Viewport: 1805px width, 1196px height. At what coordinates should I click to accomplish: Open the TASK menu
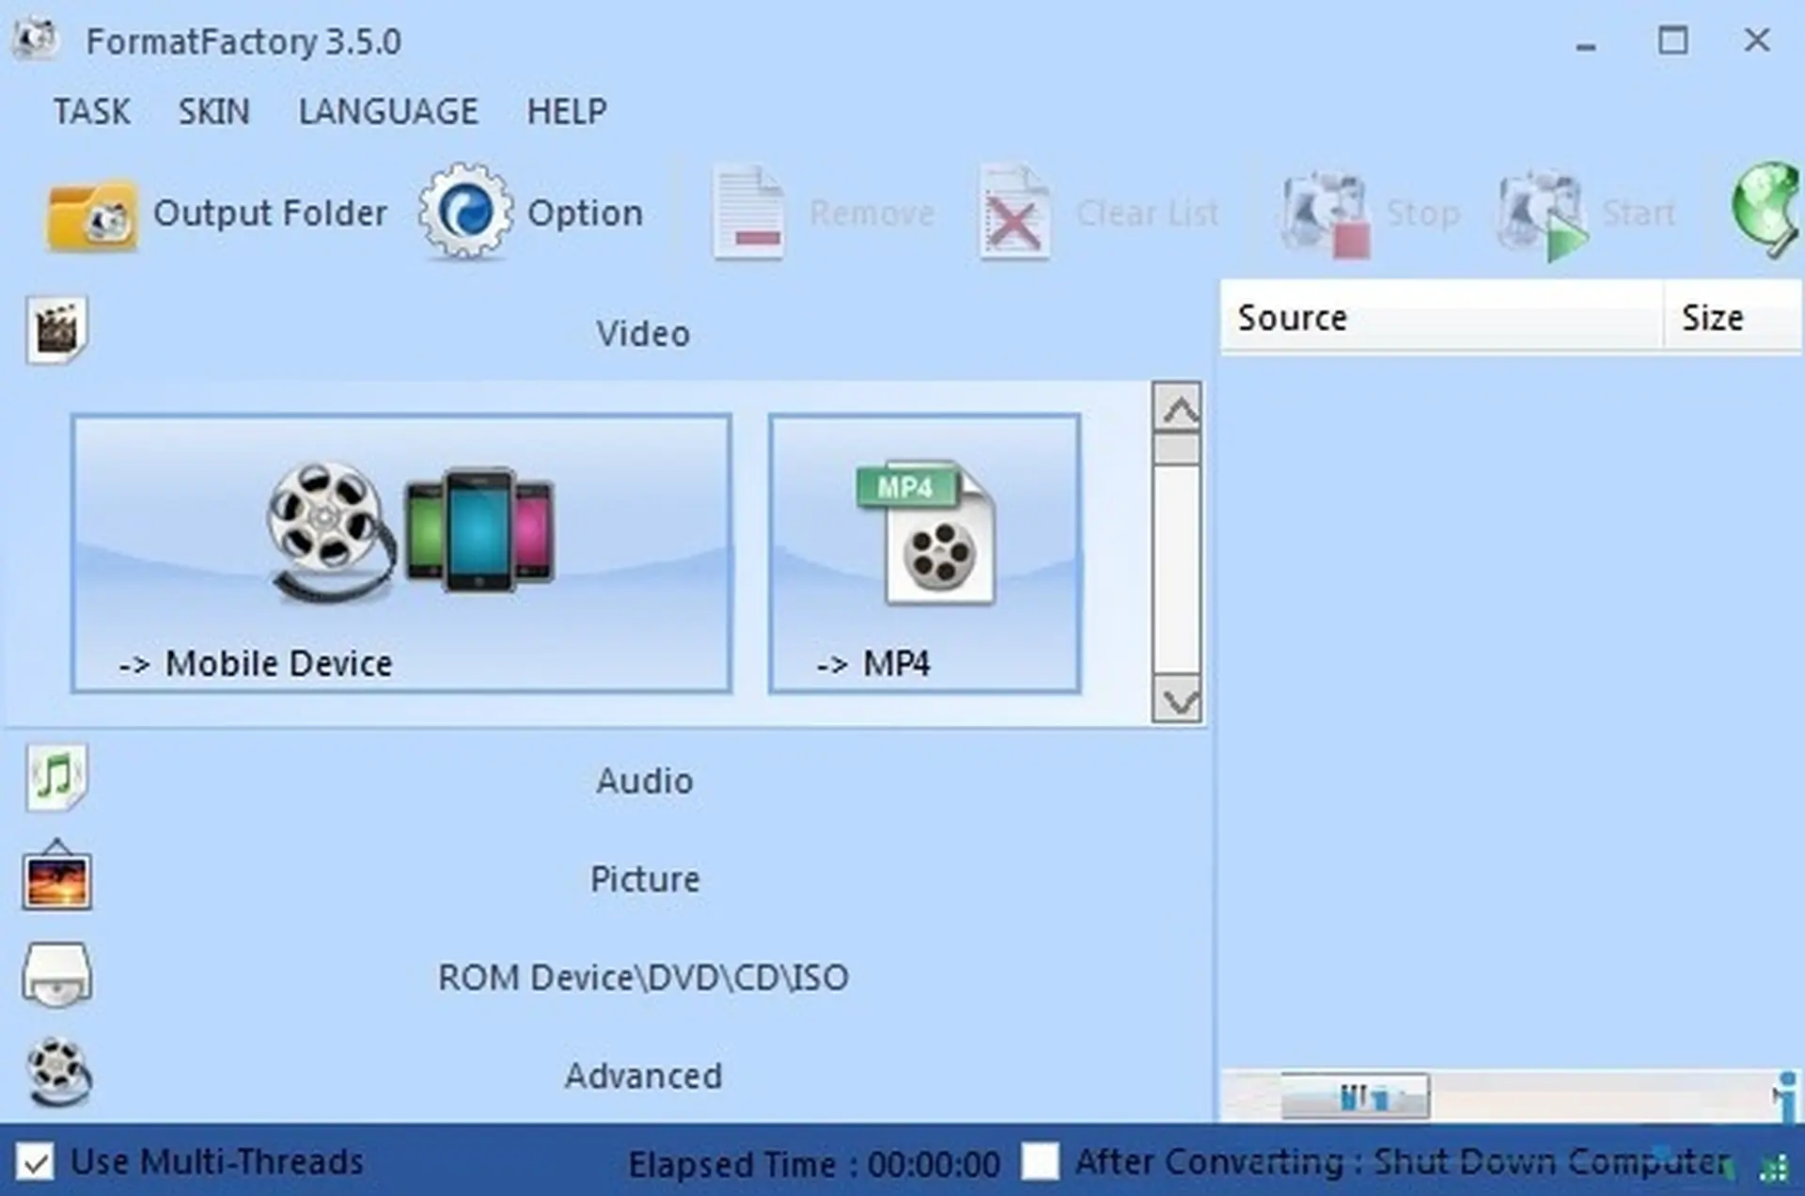coord(91,112)
